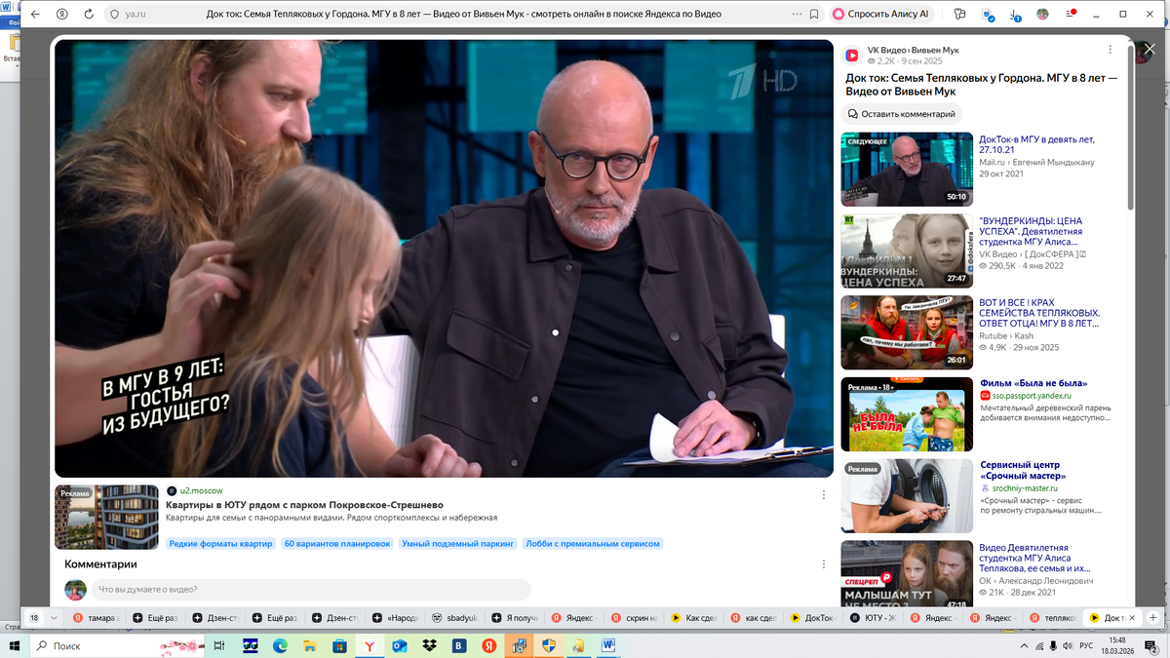Open a new tab with plus button
Image resolution: width=1170 pixels, height=658 pixels.
tap(1153, 618)
